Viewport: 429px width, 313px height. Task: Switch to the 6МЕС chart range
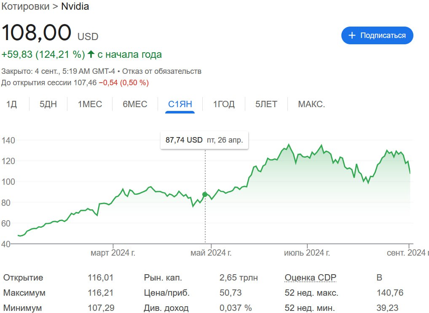coord(135,104)
